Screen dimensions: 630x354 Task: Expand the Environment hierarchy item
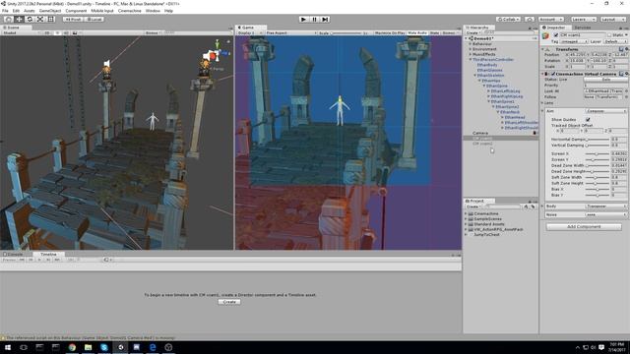tap(471, 49)
